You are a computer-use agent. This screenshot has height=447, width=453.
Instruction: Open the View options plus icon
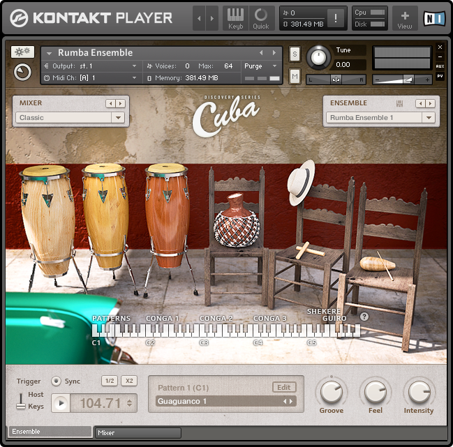pos(405,18)
